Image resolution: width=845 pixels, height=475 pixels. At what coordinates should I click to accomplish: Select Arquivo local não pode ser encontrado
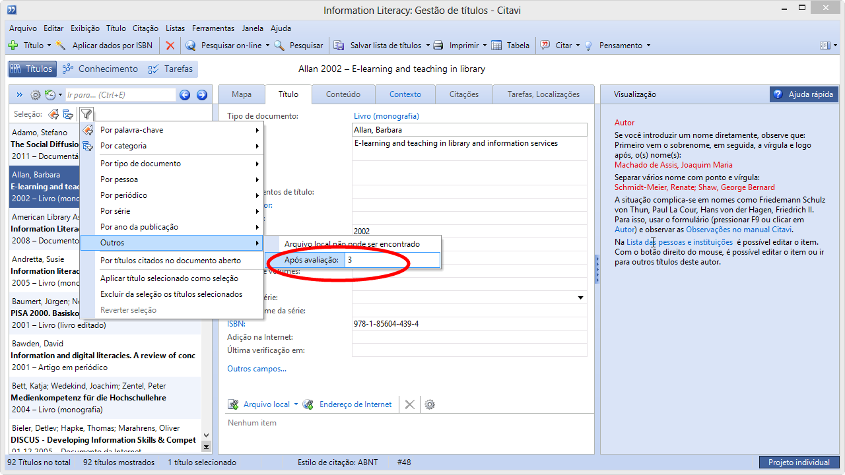point(352,244)
